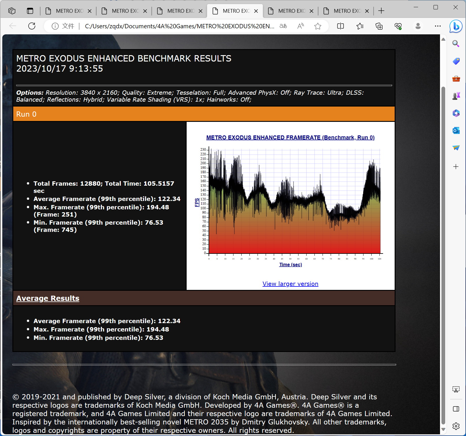This screenshot has width=466, height=436.
Task: Open Settings and more ellipsis menu
Action: (438, 26)
